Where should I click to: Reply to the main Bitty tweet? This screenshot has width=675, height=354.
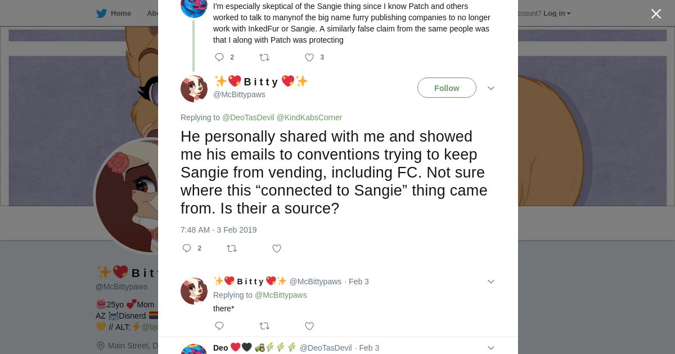[x=187, y=248]
